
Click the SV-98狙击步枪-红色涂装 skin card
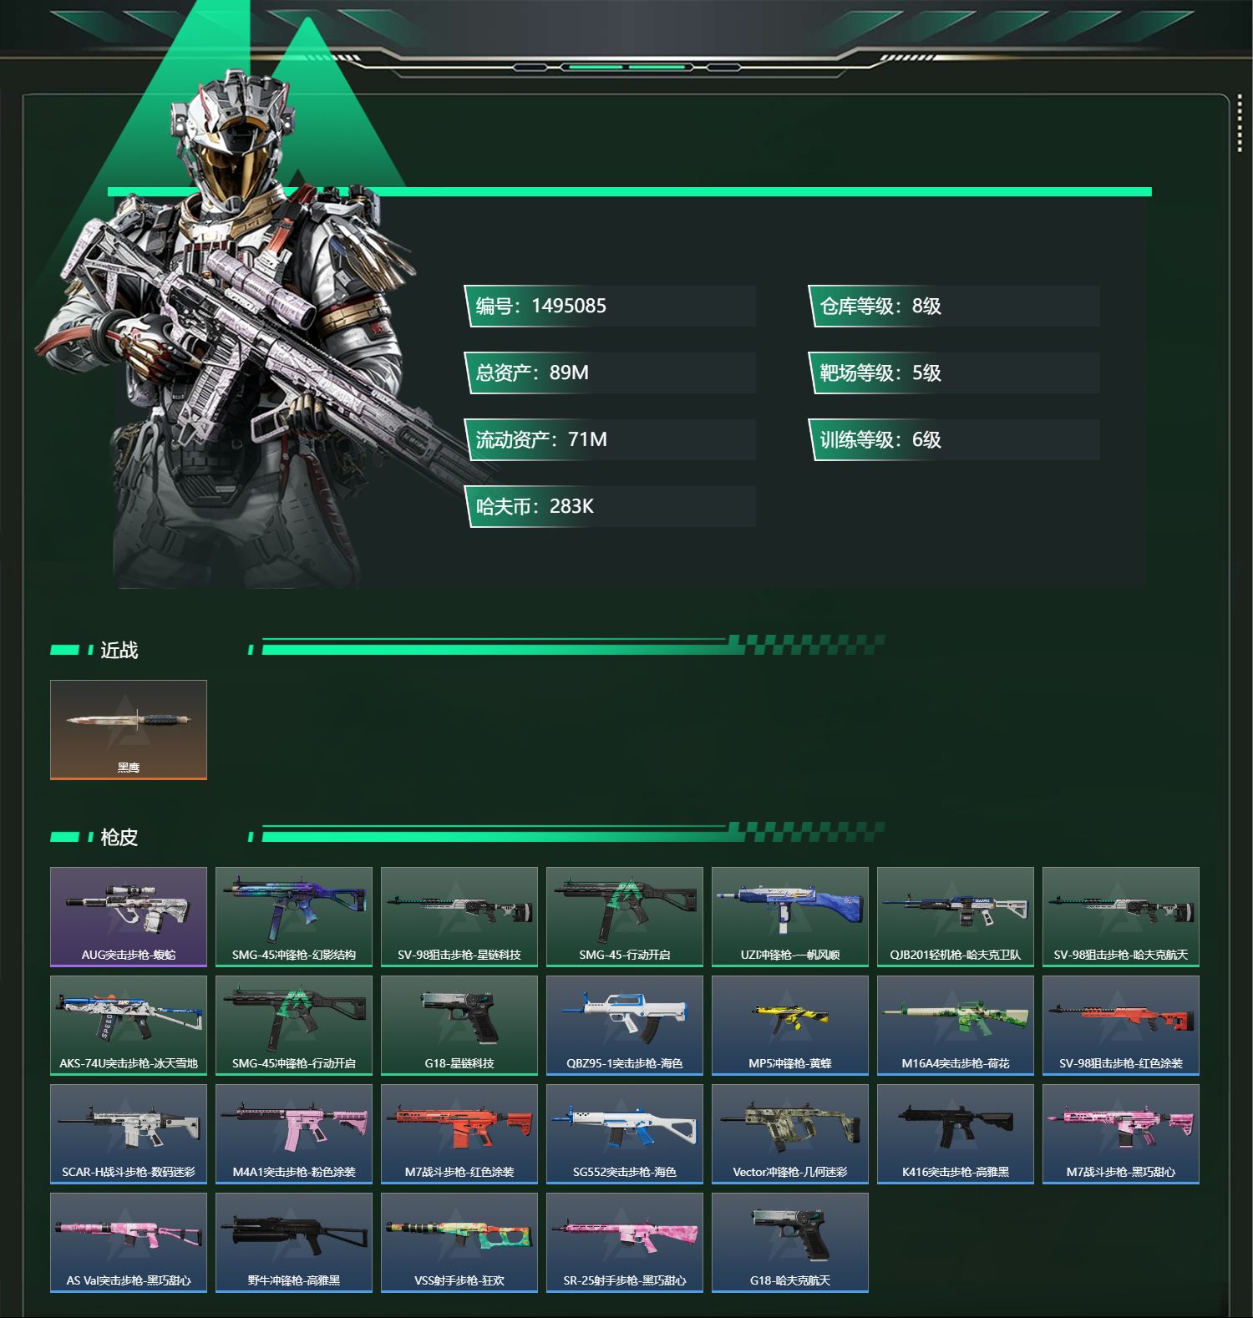[1121, 1026]
